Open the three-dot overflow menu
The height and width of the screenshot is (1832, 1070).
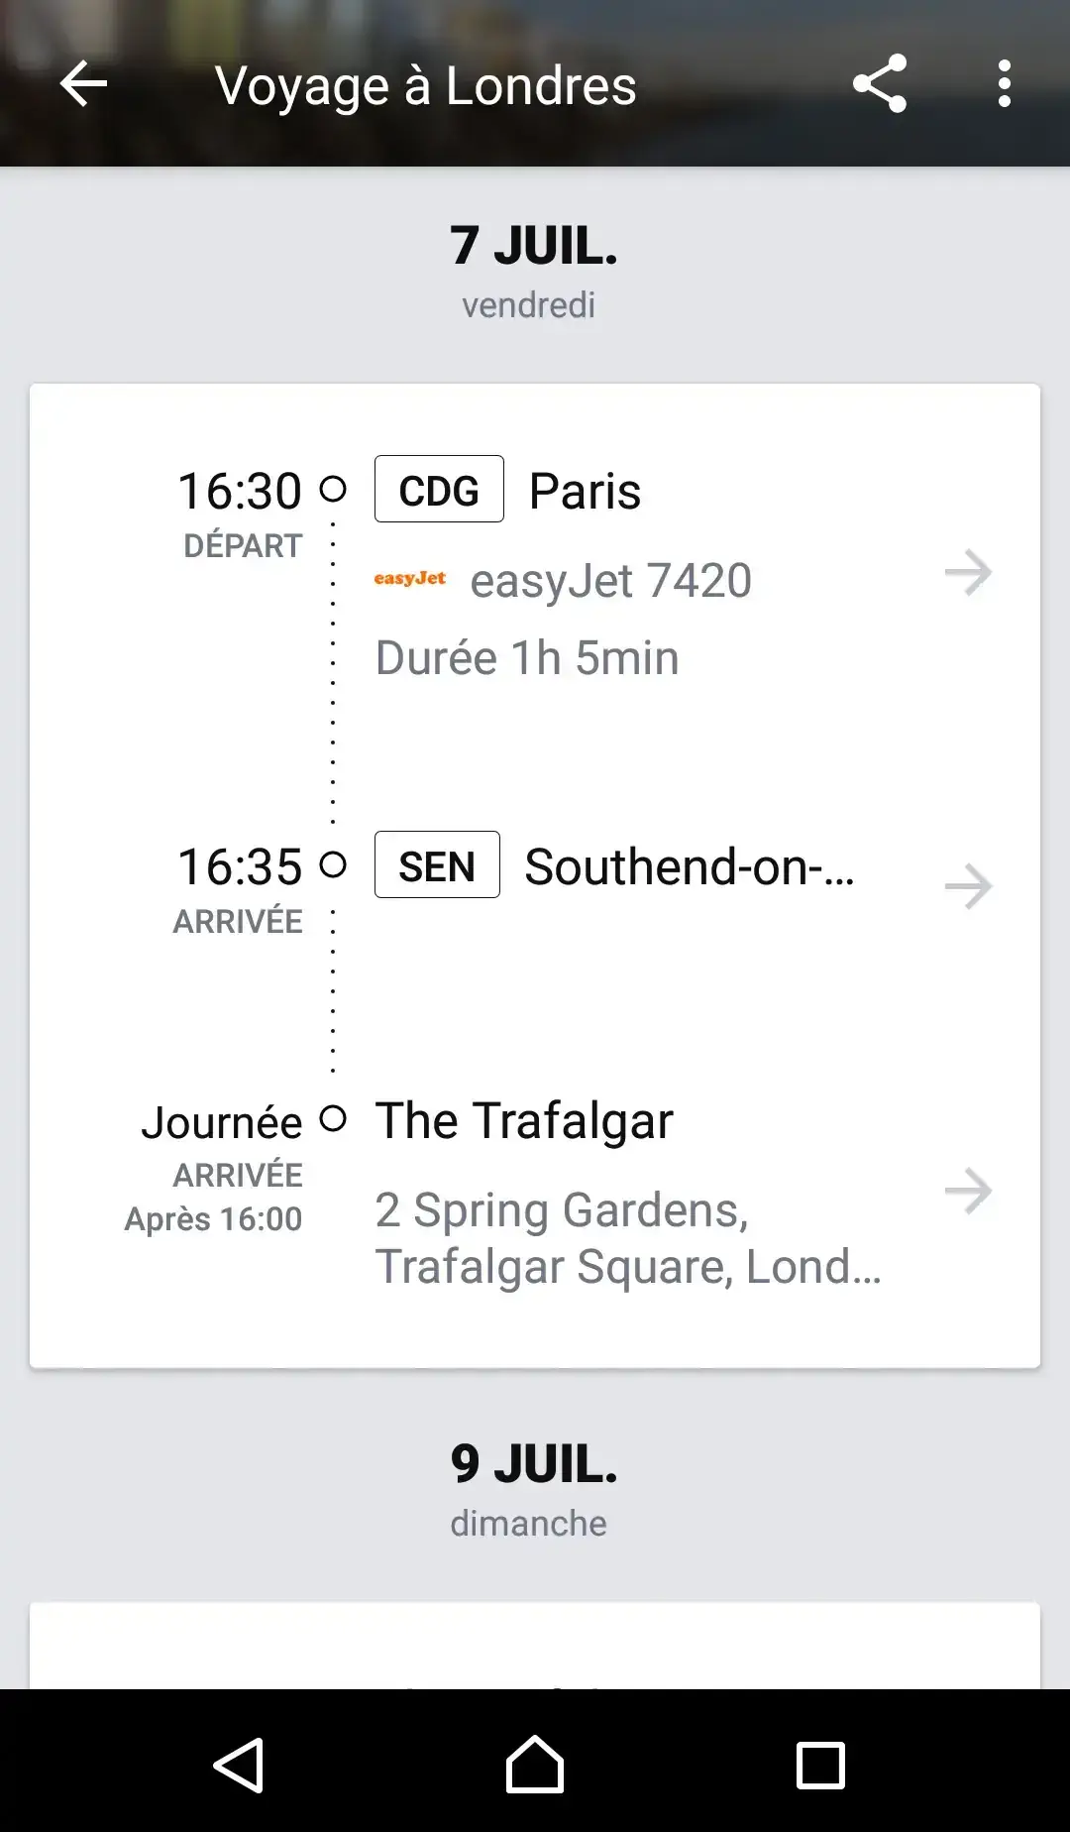tap(1004, 84)
